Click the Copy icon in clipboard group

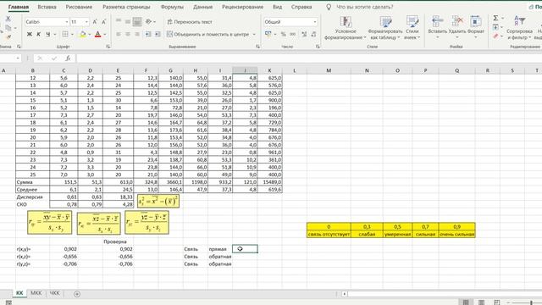[8, 28]
